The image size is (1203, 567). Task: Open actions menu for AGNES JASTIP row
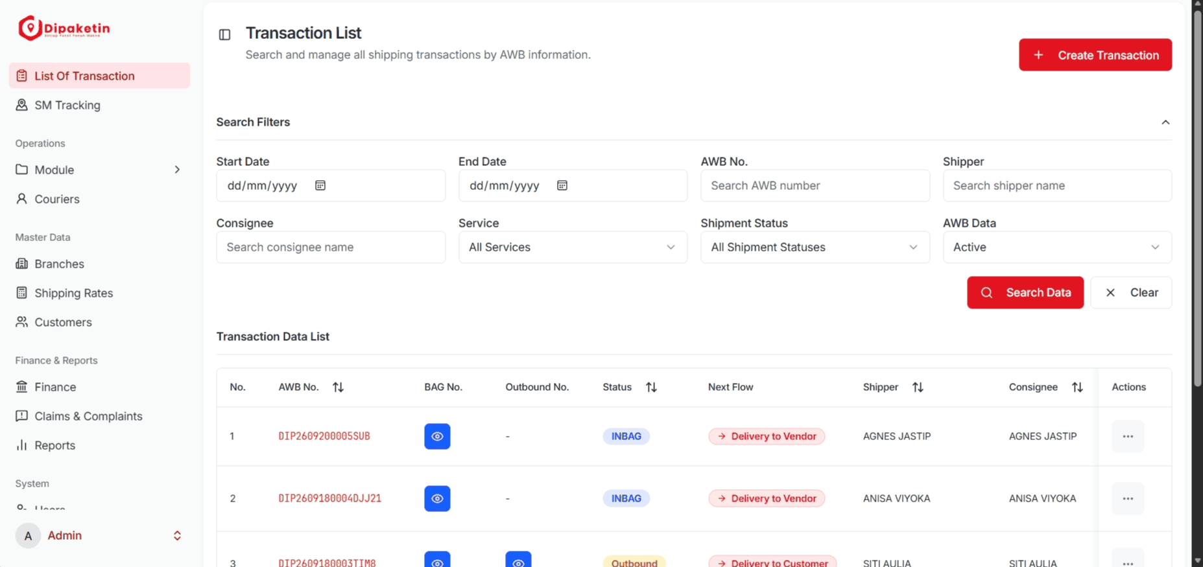point(1128,436)
